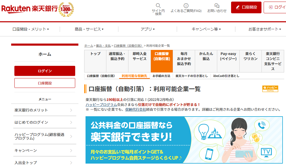Select the 楽らくワリカン tab
The width and height of the screenshot is (286, 167).
pyautogui.click(x=251, y=61)
